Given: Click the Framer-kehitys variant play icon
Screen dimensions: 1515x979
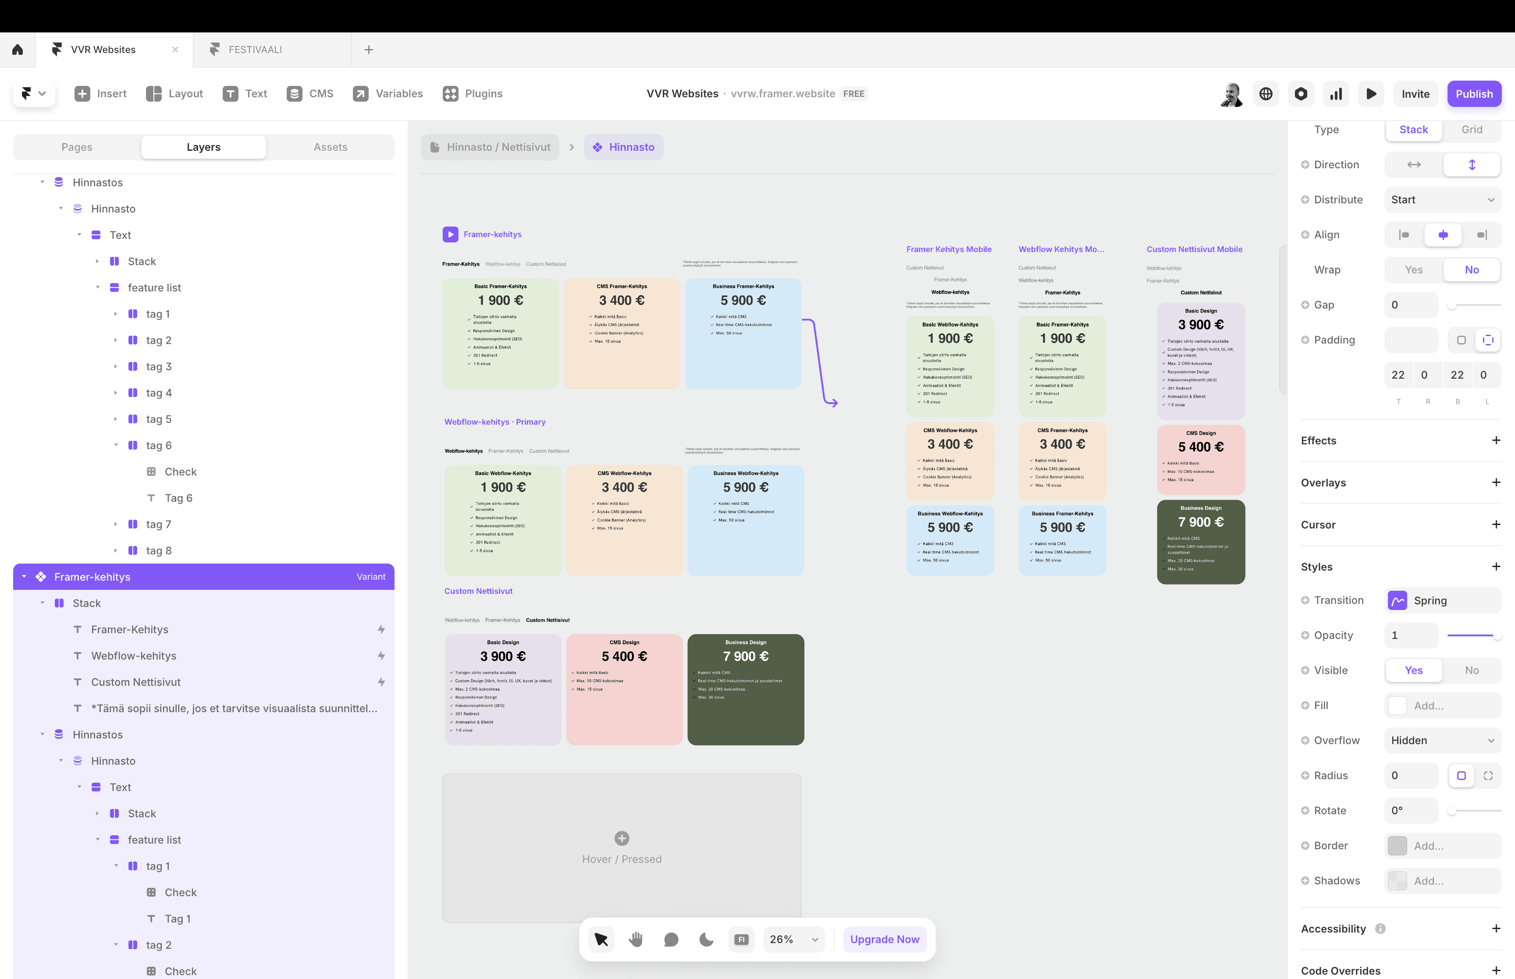Looking at the screenshot, I should point(450,234).
